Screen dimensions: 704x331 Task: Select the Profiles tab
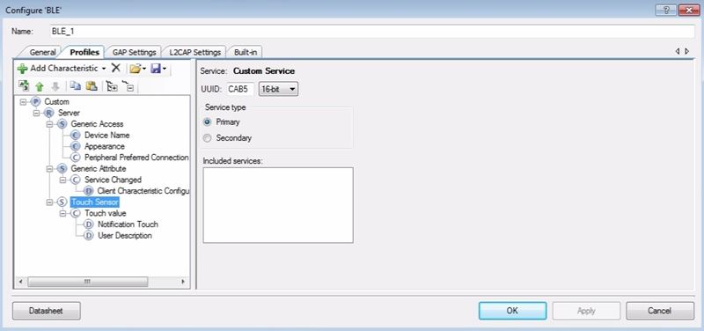click(84, 52)
